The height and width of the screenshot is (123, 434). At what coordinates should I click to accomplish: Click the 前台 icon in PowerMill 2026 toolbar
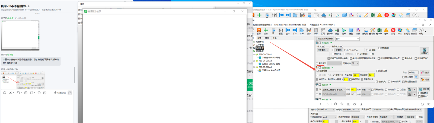tap(259, 31)
